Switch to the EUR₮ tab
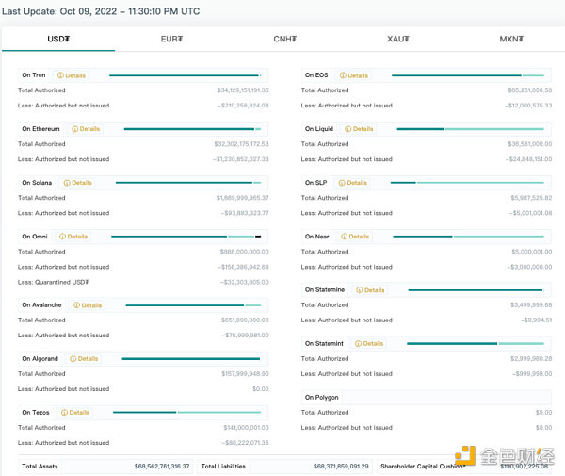 tap(171, 39)
